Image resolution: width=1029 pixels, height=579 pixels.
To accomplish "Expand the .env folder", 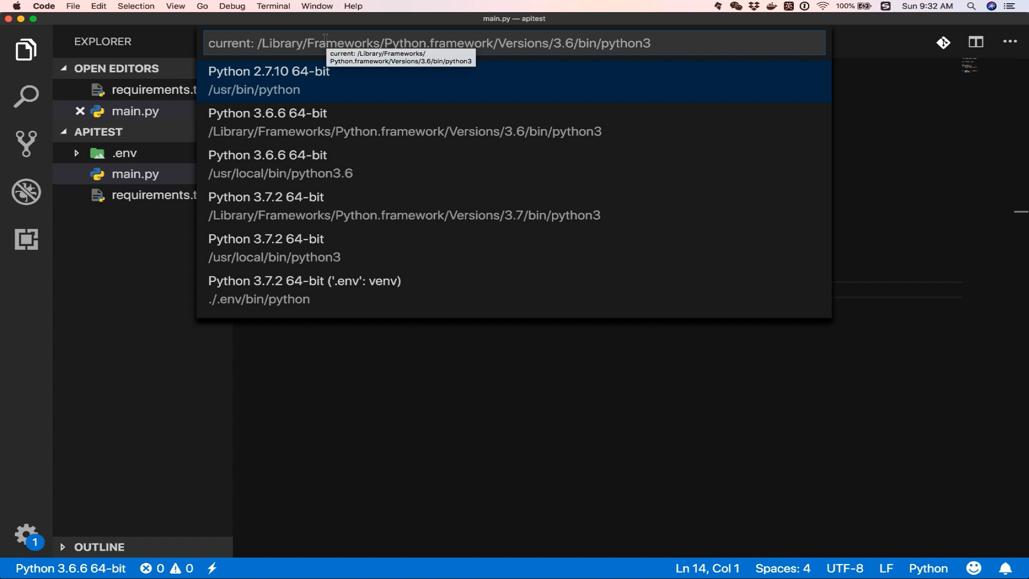I will coord(77,153).
